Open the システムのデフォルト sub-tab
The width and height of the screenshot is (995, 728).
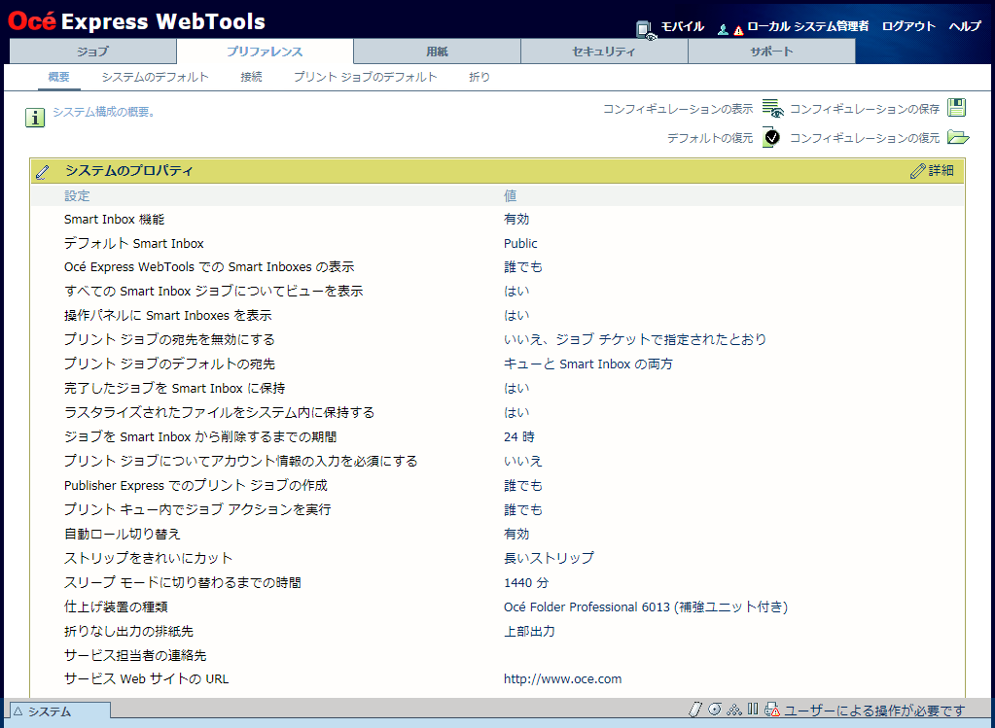[x=156, y=78]
